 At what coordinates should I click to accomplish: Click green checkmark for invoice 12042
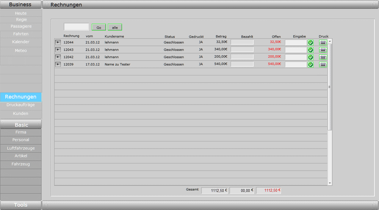pos(310,57)
